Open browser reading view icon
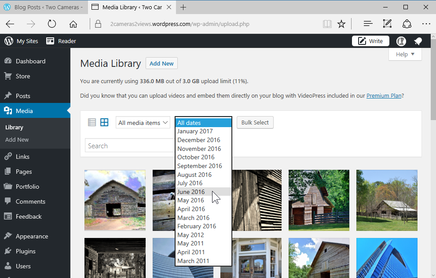Image resolution: width=436 pixels, height=278 pixels. click(327, 24)
